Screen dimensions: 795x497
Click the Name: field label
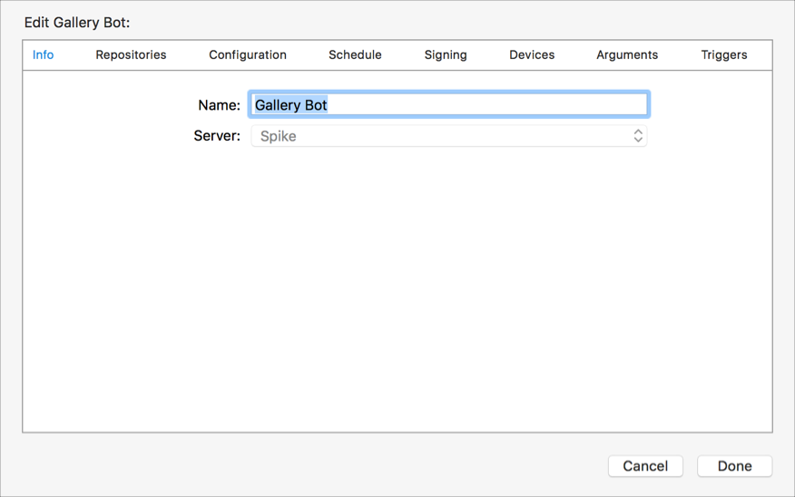coord(219,105)
